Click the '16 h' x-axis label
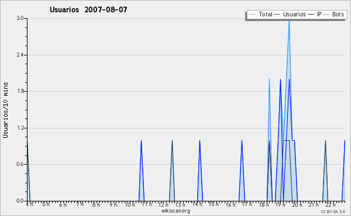The width and height of the screenshot is (351, 216). pos(230,204)
